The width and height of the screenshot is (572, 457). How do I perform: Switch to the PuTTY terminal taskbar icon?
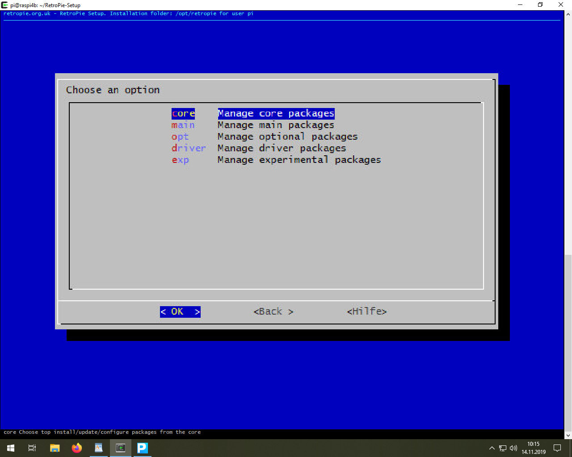(x=121, y=448)
